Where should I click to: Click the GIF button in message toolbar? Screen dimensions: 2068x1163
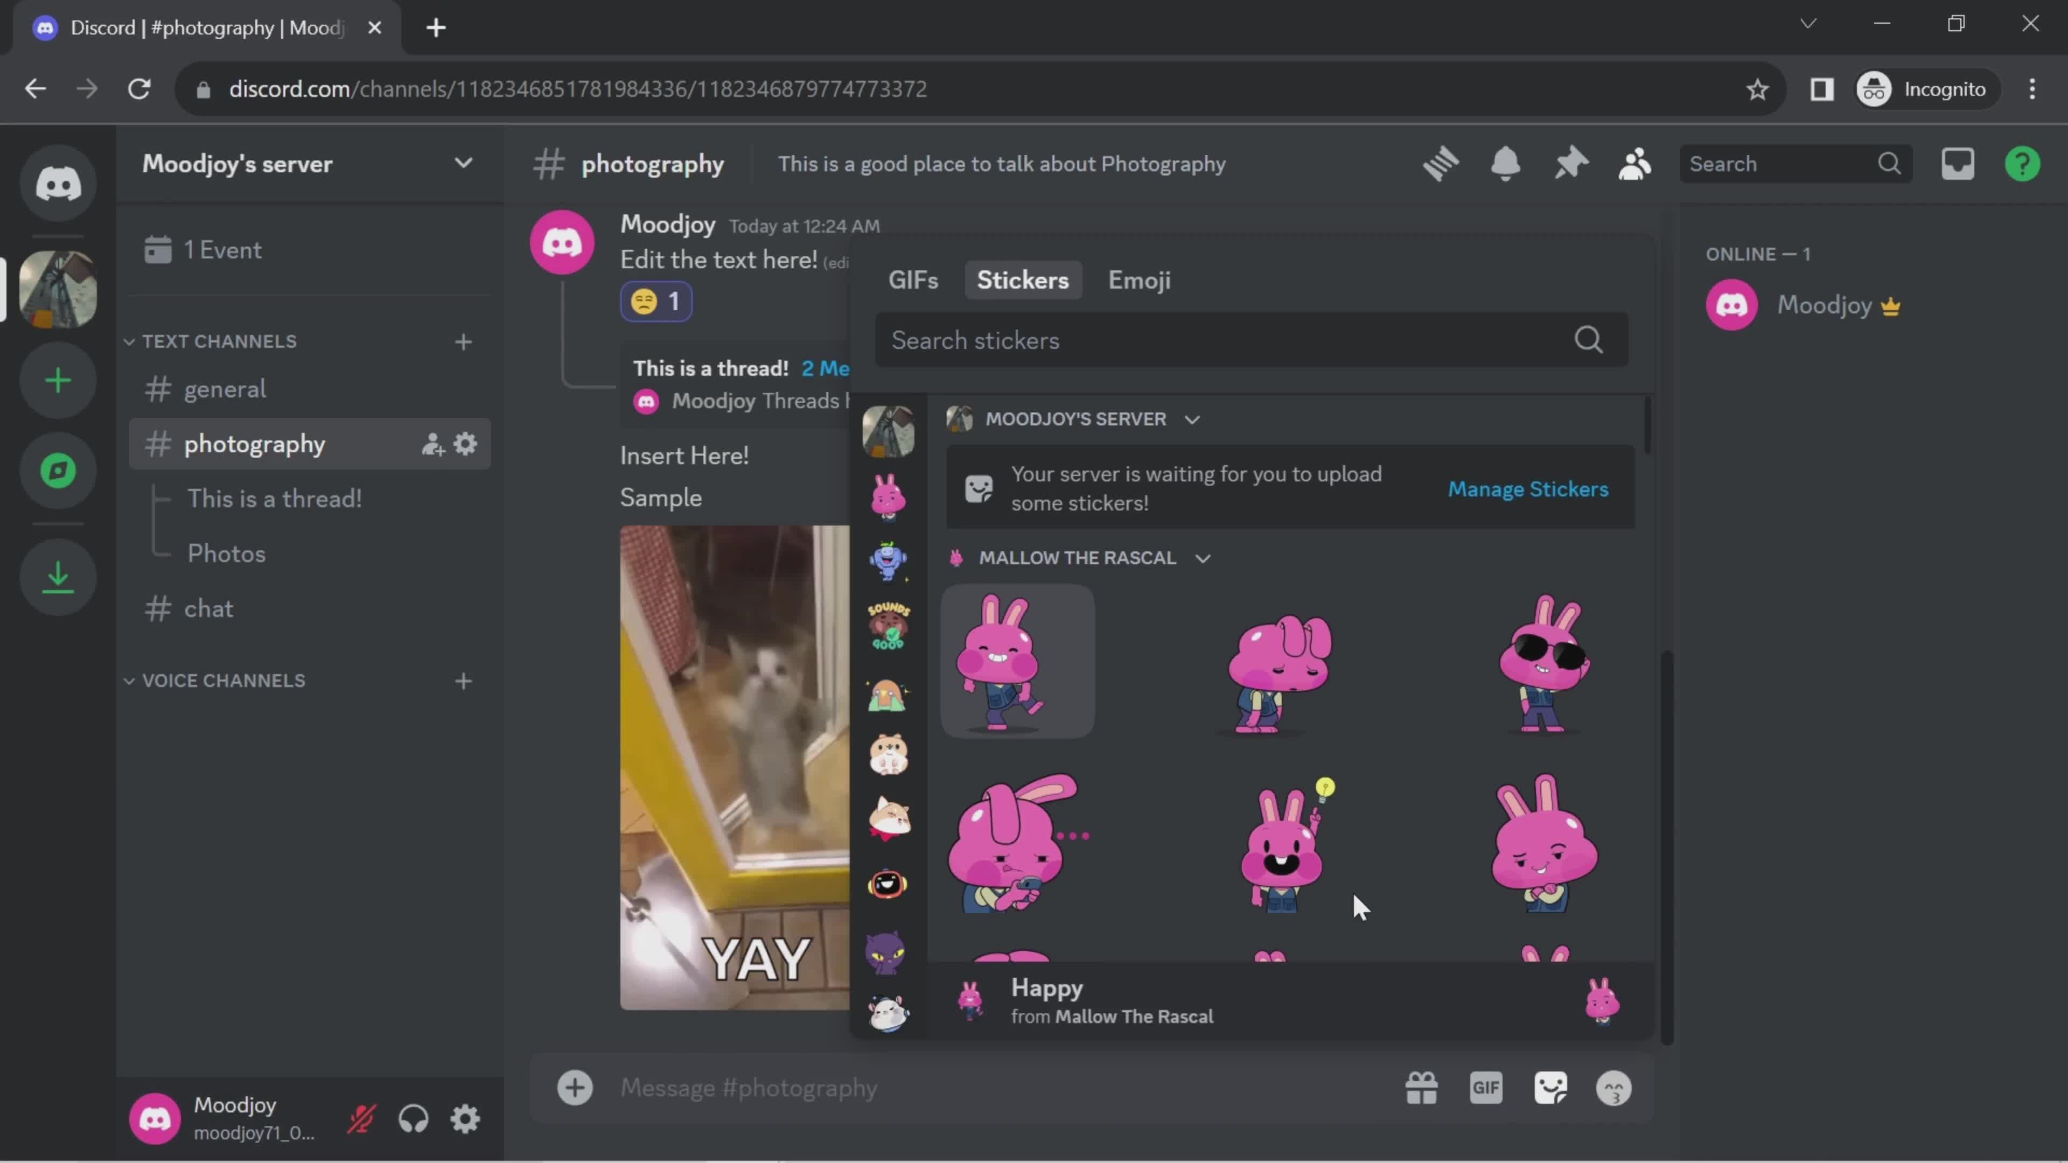click(x=1486, y=1088)
